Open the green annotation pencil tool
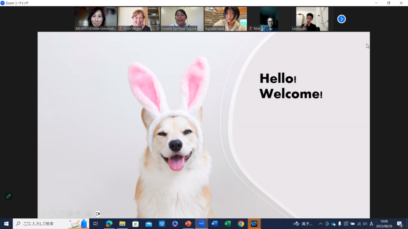Viewport: 408px width, 229px height. pyautogui.click(x=9, y=196)
